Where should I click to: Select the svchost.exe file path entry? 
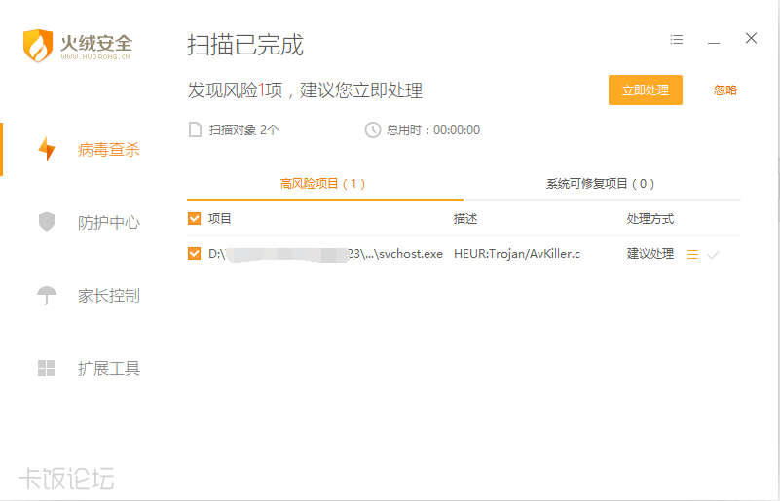tap(325, 254)
